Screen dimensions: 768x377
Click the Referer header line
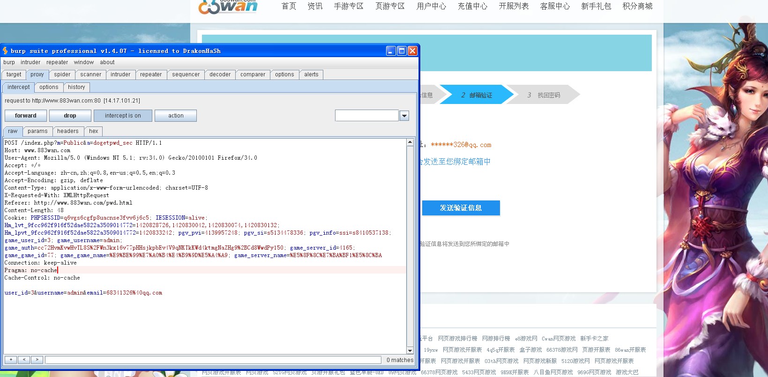(68, 203)
